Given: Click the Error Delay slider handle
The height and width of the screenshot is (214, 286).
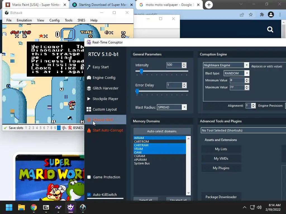Looking at the screenshot, I should (x=137, y=91).
